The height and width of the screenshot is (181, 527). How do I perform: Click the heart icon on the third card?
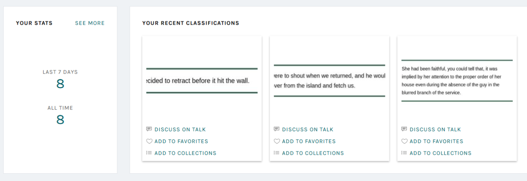[x=404, y=141]
